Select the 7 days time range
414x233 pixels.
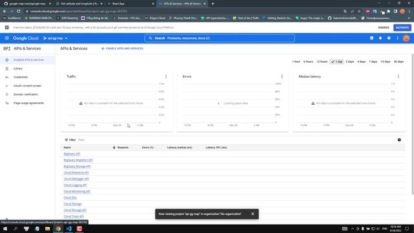coord(373,61)
